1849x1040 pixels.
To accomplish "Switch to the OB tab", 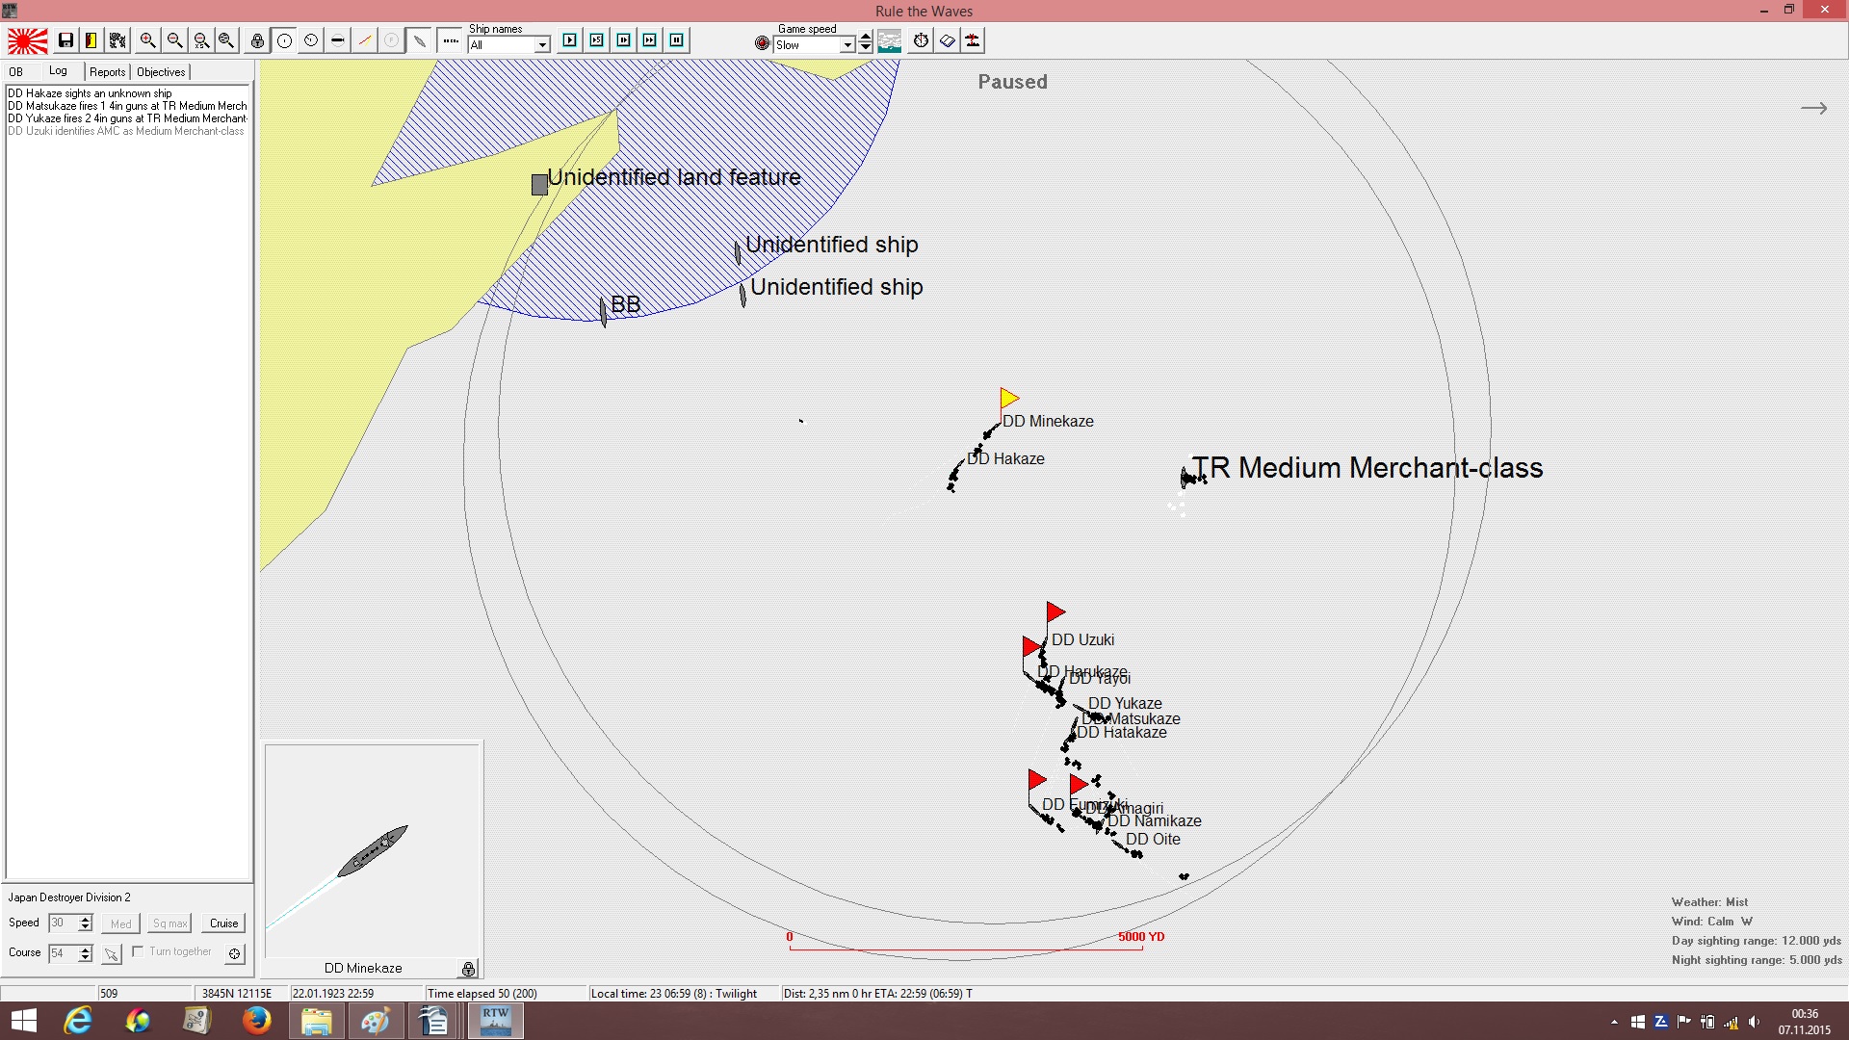I will (x=16, y=72).
